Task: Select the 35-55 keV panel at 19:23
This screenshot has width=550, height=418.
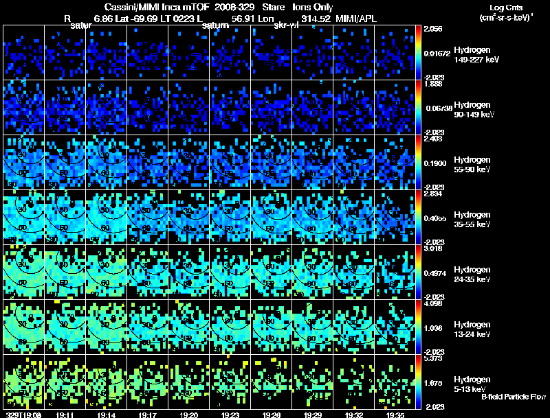Action: coord(230,218)
